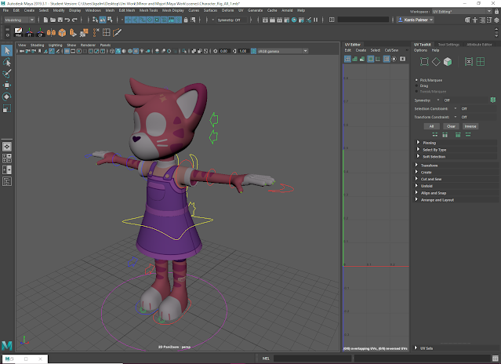Activate the Scale tool in the toolbox

[x=7, y=108]
